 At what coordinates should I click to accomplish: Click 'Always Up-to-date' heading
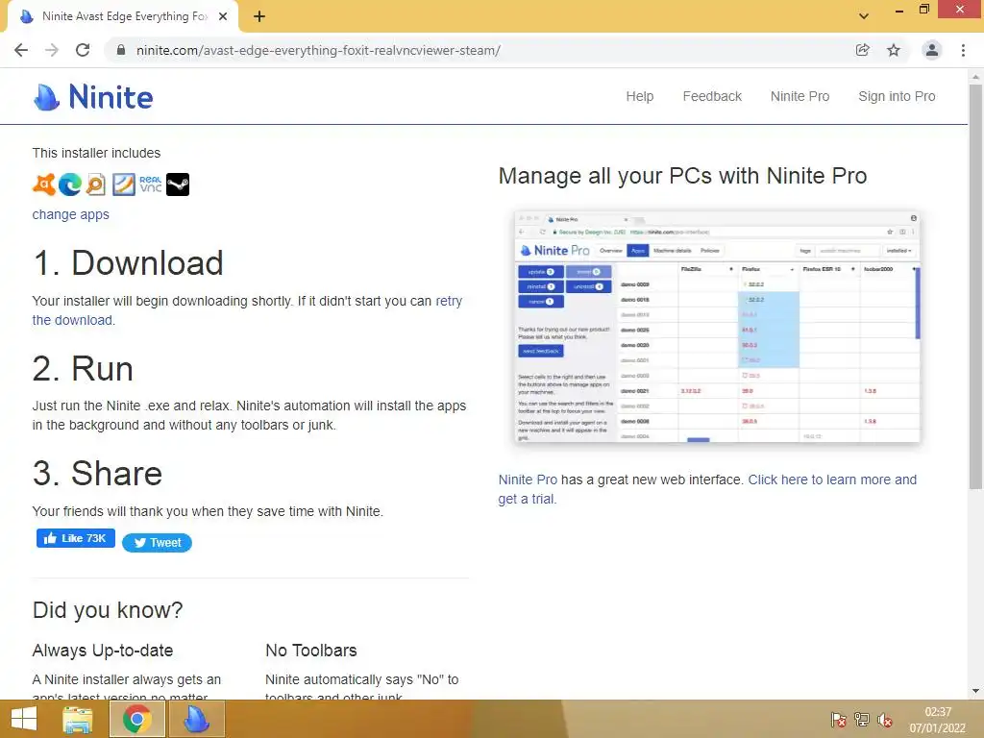[103, 651]
